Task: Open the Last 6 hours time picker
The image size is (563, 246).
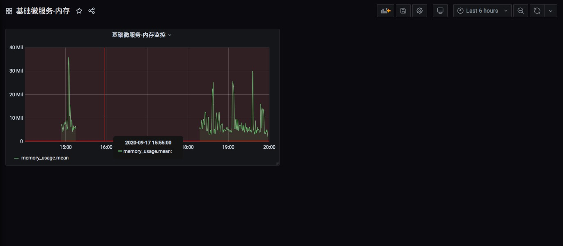Action: pos(483,11)
